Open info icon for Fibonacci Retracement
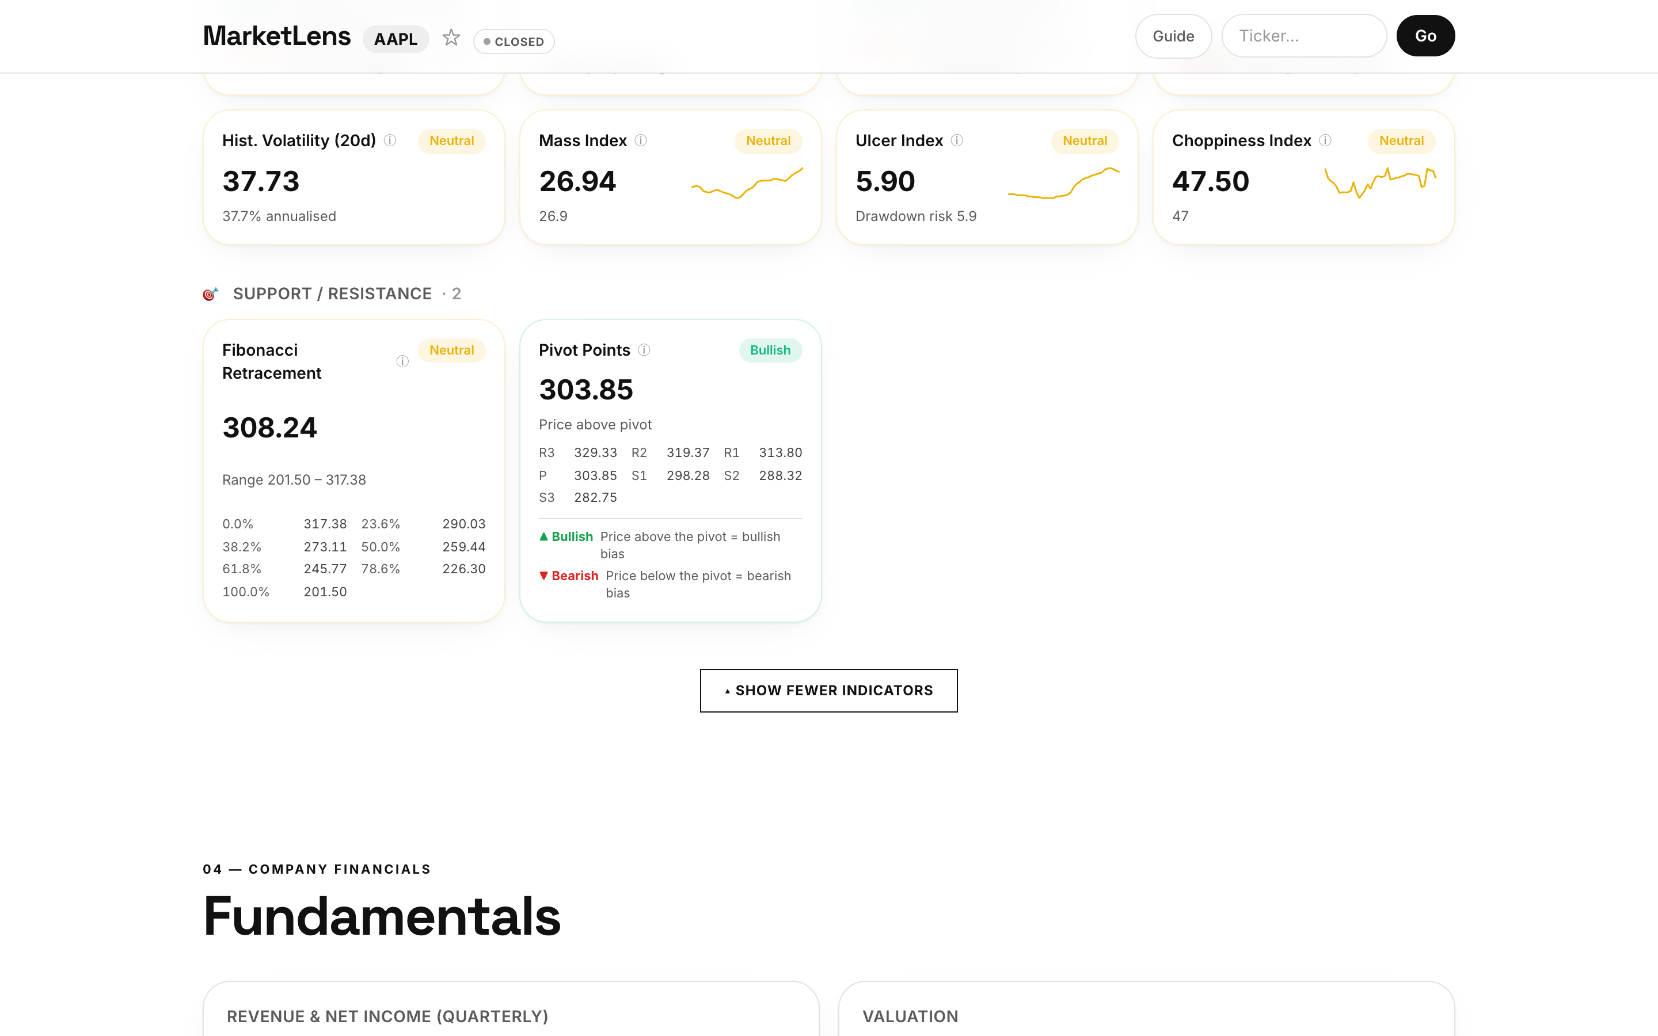Image resolution: width=1658 pixels, height=1036 pixels. click(402, 361)
